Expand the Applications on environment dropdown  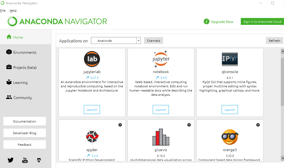116,41
